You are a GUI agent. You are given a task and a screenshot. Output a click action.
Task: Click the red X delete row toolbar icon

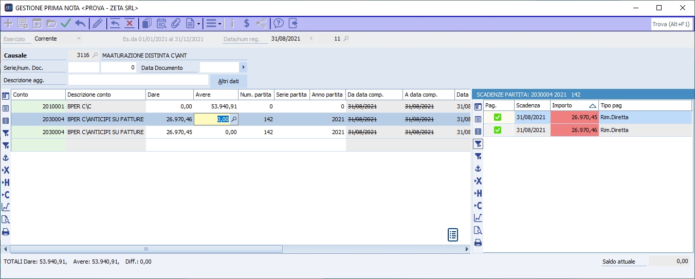click(x=130, y=23)
